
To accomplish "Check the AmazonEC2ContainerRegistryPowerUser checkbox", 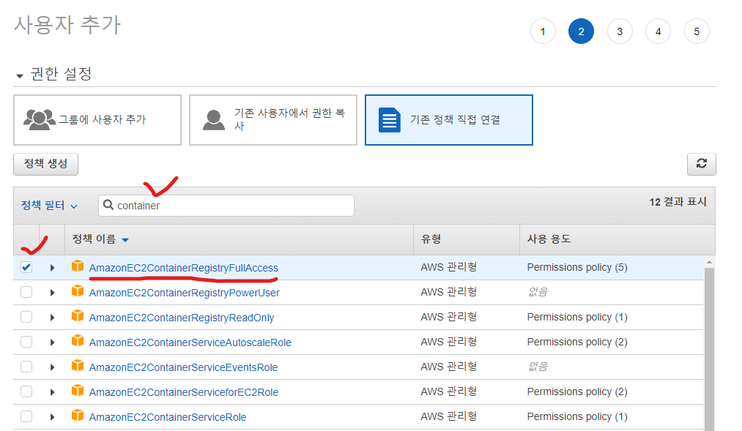I will (26, 292).
